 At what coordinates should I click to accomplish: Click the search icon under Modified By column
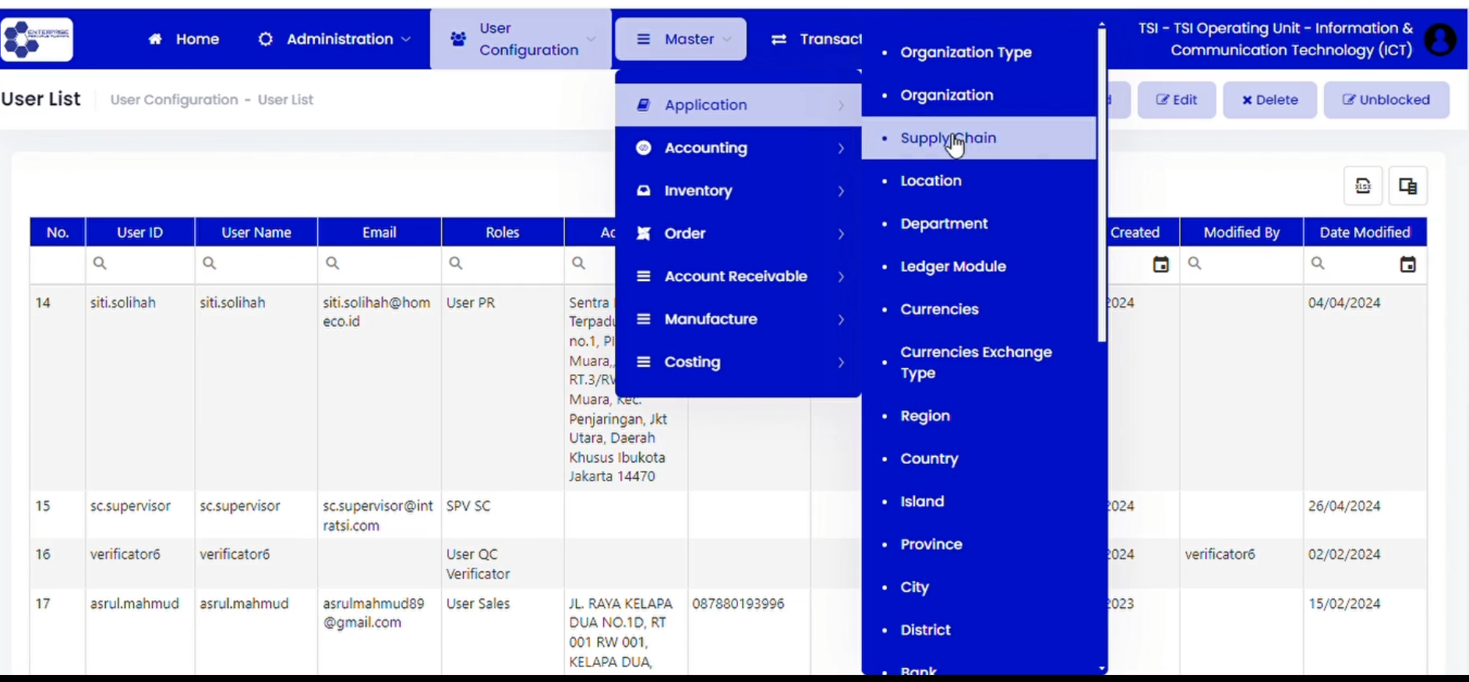(x=1195, y=263)
